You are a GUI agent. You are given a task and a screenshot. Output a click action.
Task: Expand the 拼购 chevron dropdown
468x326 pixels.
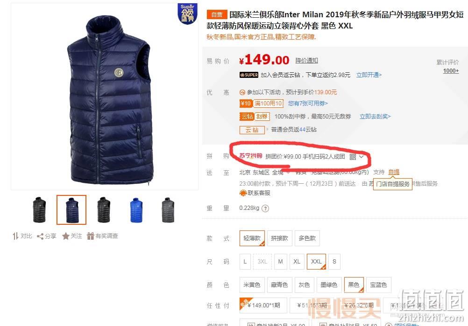pos(361,156)
